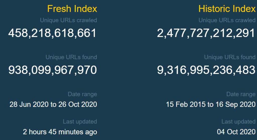Click the '15 Feb 2015' start date
257x140 pixels.
click(x=186, y=104)
